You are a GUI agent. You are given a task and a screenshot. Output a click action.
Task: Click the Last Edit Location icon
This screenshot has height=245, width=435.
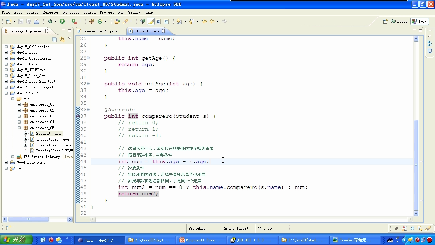(204, 21)
